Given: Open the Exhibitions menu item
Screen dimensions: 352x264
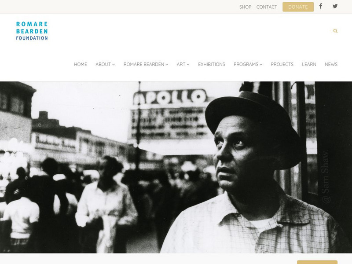Looking at the screenshot, I should click(212, 64).
